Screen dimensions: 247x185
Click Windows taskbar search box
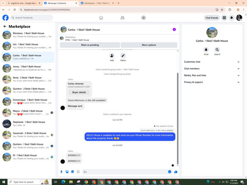click(x=30, y=182)
